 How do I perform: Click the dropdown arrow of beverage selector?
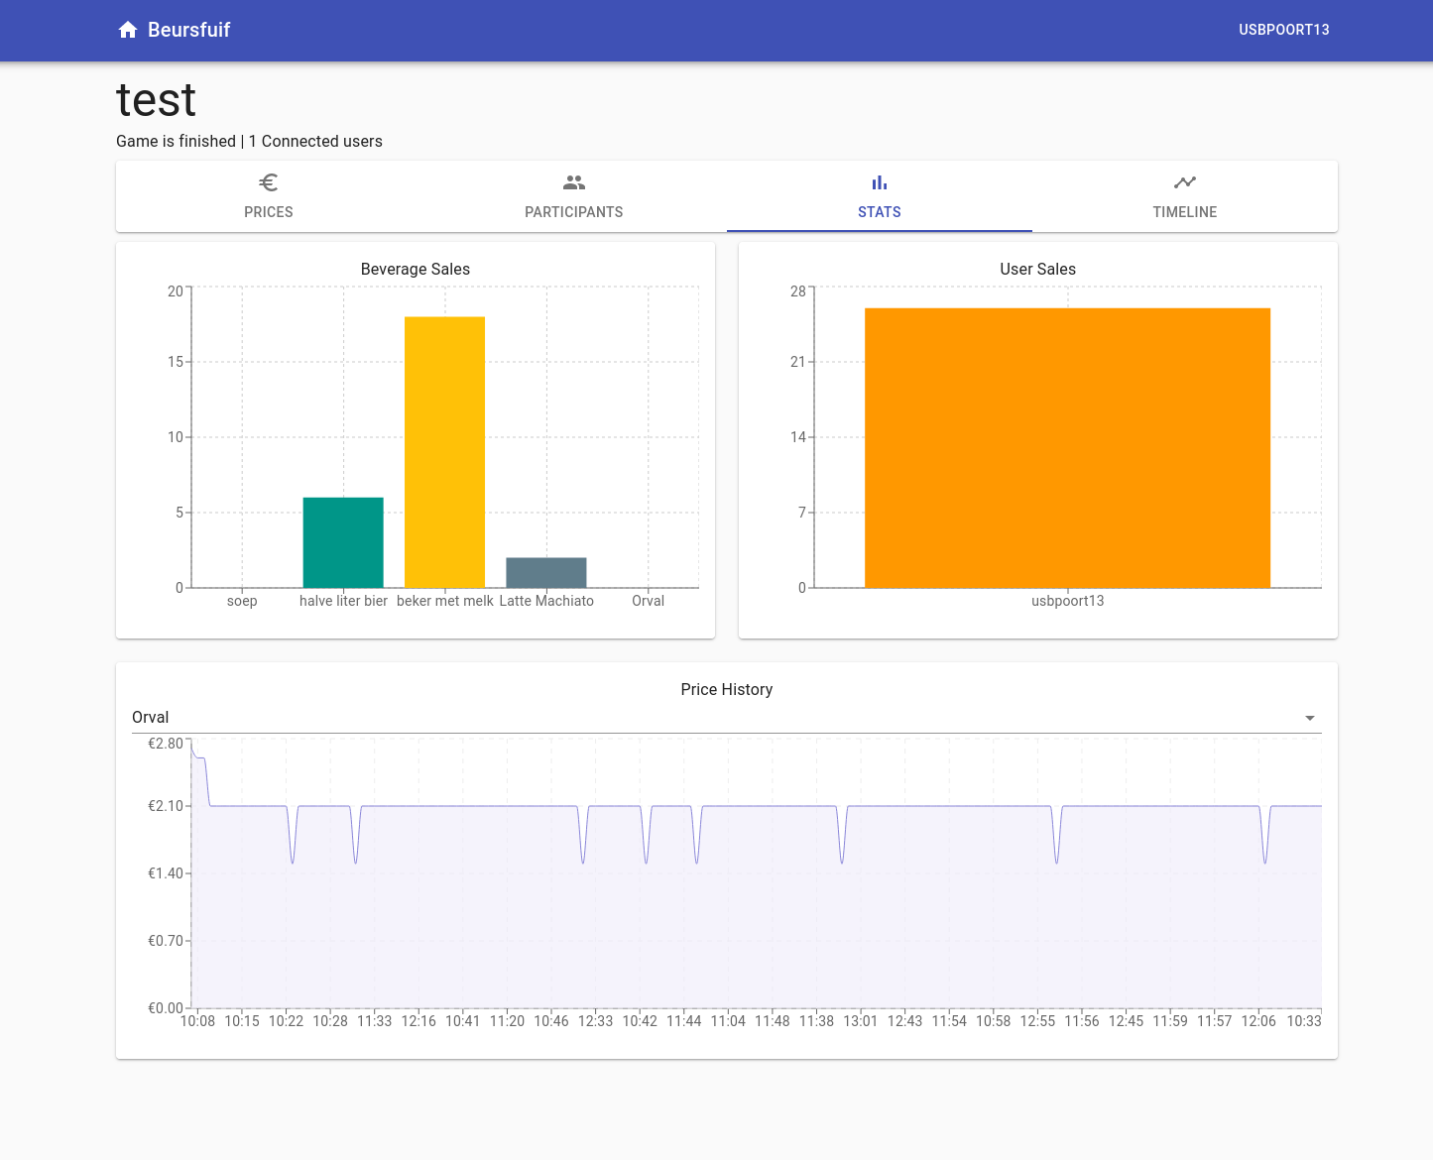tap(1310, 718)
